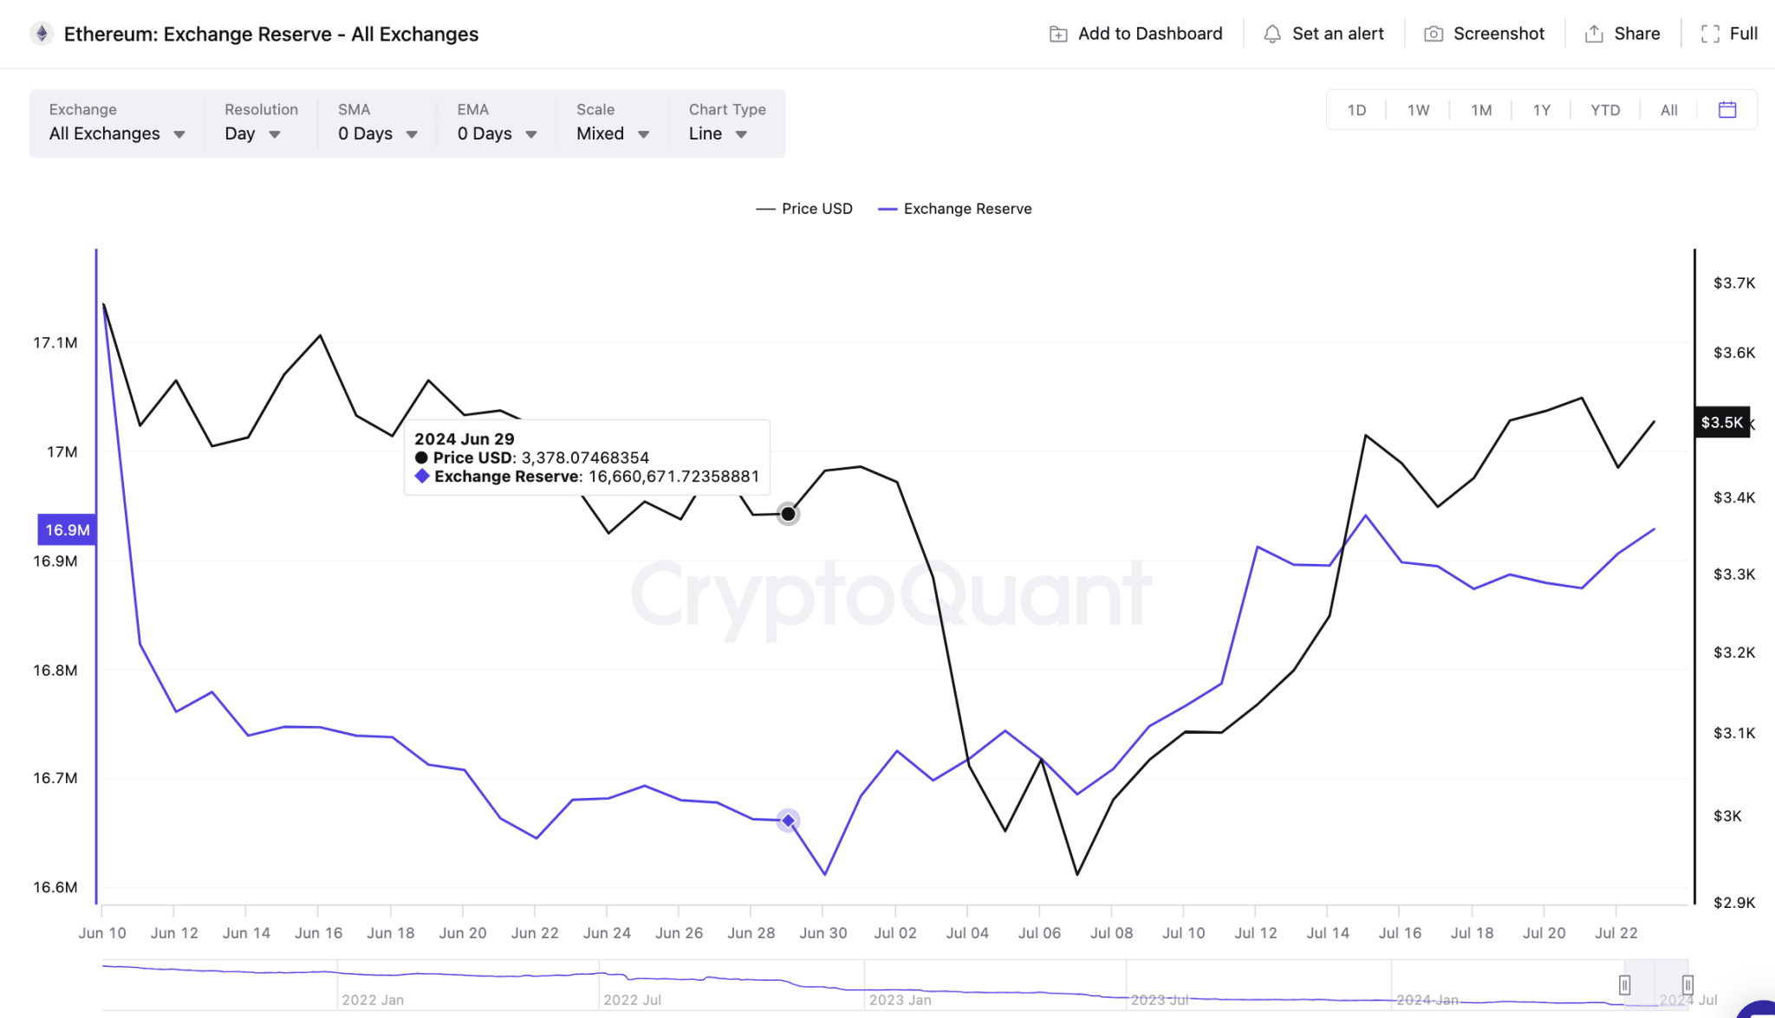Toggle the Price USD series in the legend

[804, 208]
